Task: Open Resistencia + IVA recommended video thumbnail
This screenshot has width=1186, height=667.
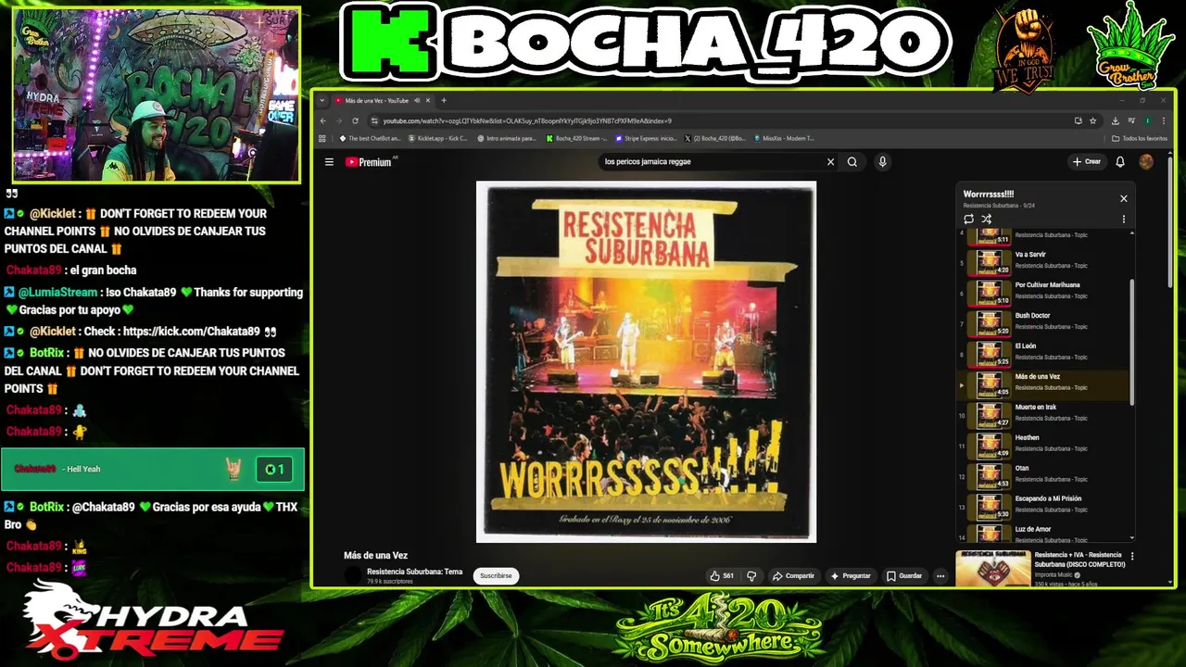Action: pos(992,569)
